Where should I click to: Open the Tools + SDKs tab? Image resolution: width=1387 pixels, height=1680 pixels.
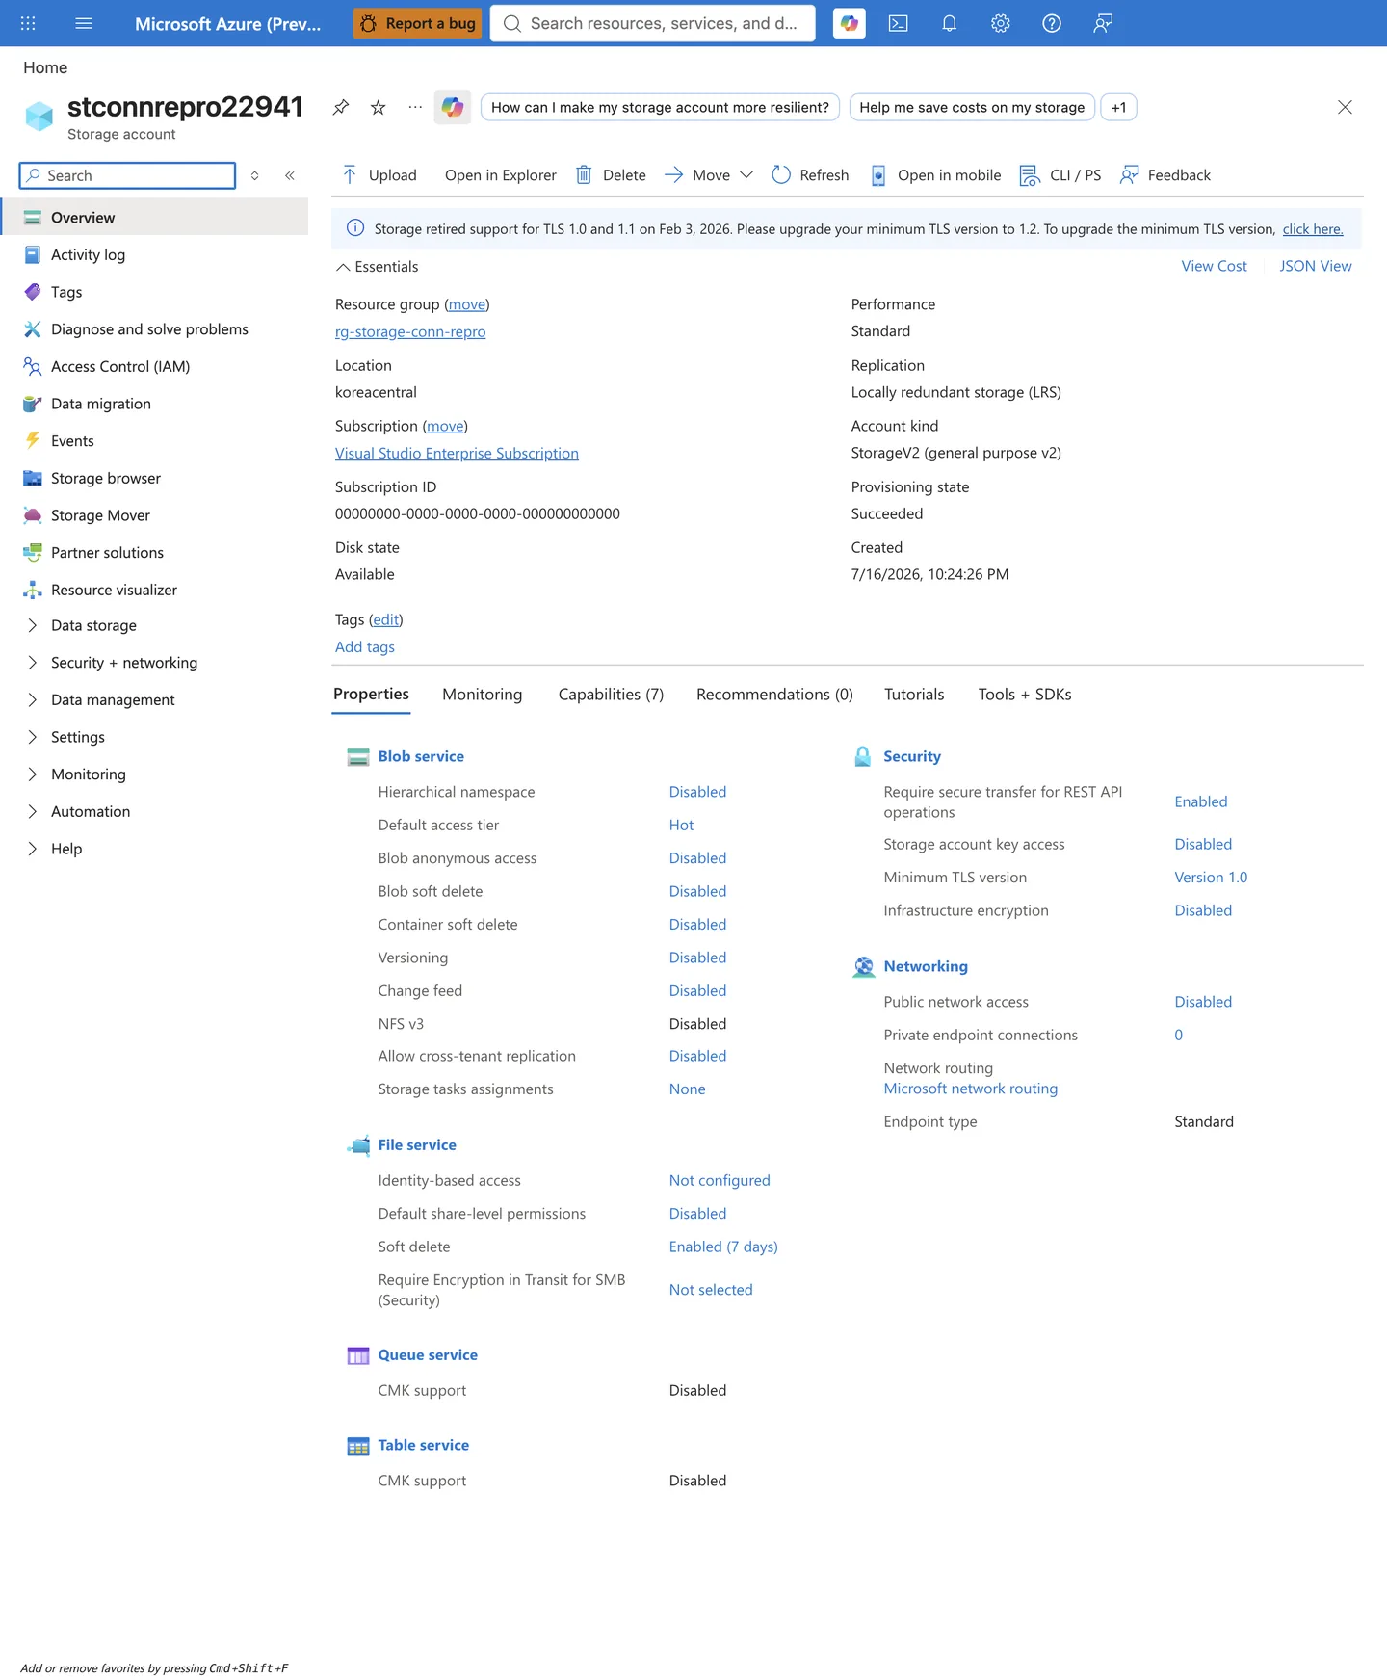pos(1024,694)
